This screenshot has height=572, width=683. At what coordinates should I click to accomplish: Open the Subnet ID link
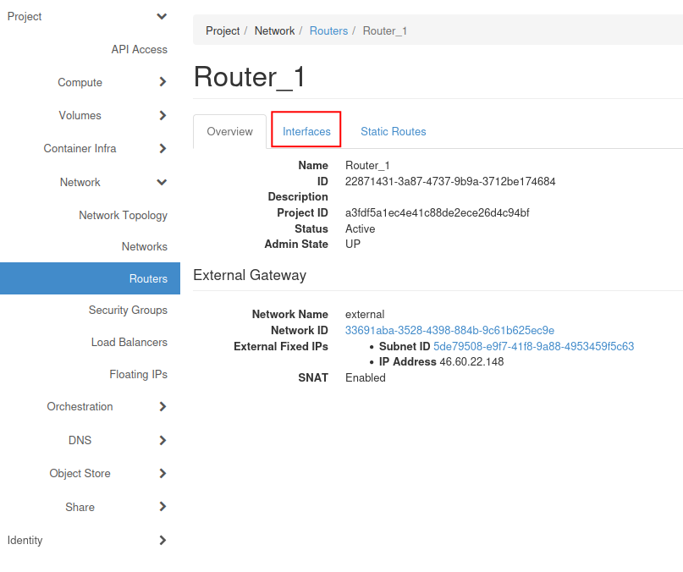point(533,347)
